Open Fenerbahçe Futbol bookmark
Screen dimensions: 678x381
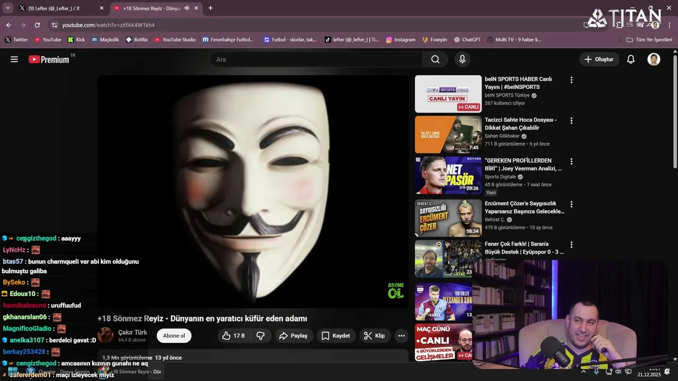[228, 40]
